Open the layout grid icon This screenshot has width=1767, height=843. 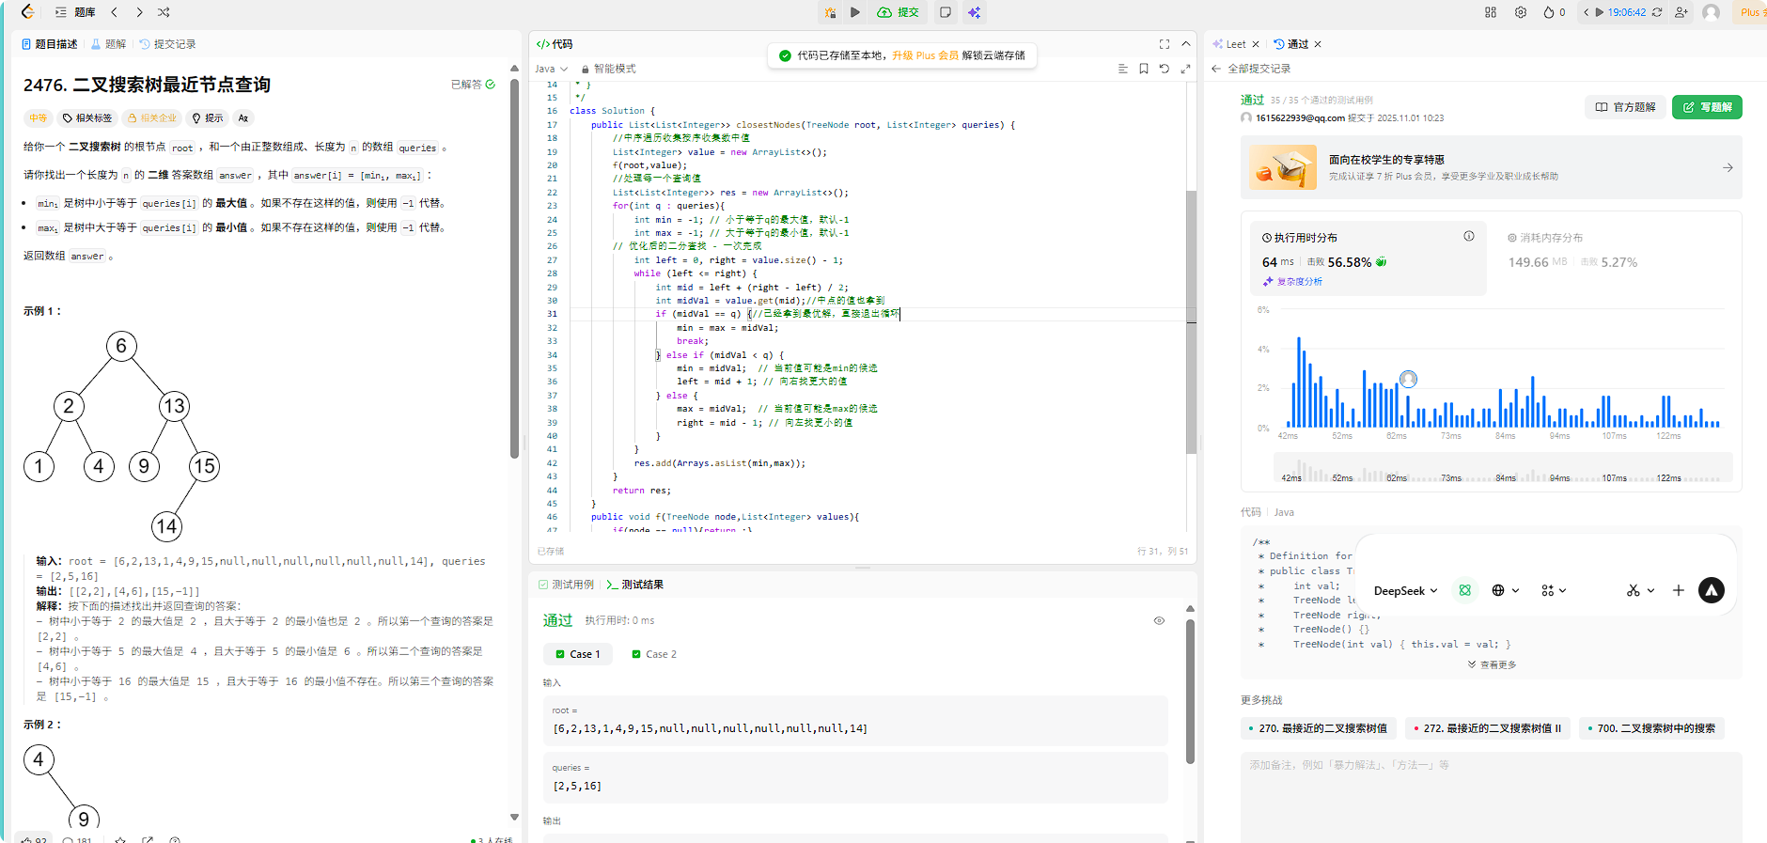(x=1491, y=12)
